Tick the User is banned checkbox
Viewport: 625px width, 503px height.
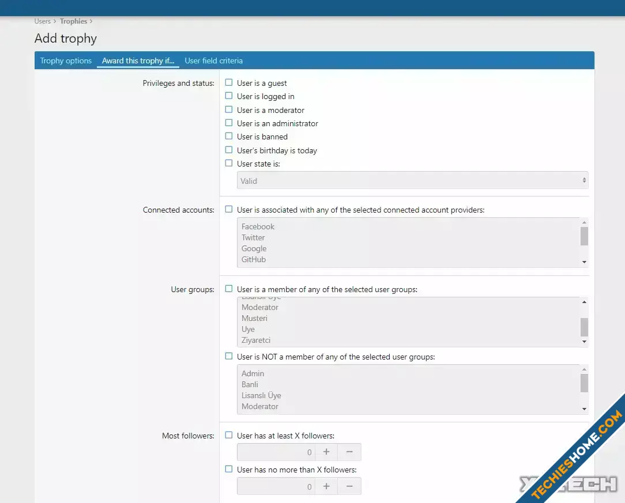click(x=229, y=137)
